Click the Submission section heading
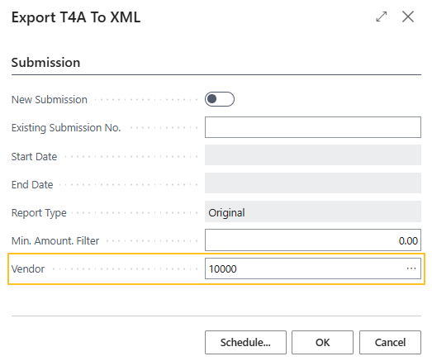432x361 pixels. (45, 63)
